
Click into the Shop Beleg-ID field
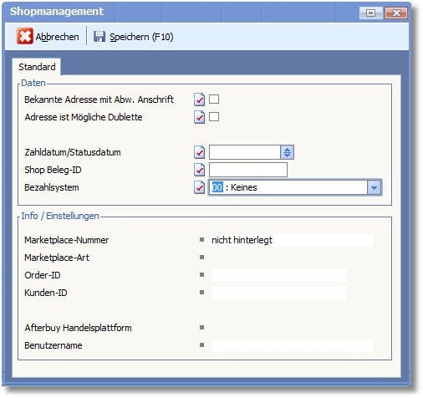[248, 170]
